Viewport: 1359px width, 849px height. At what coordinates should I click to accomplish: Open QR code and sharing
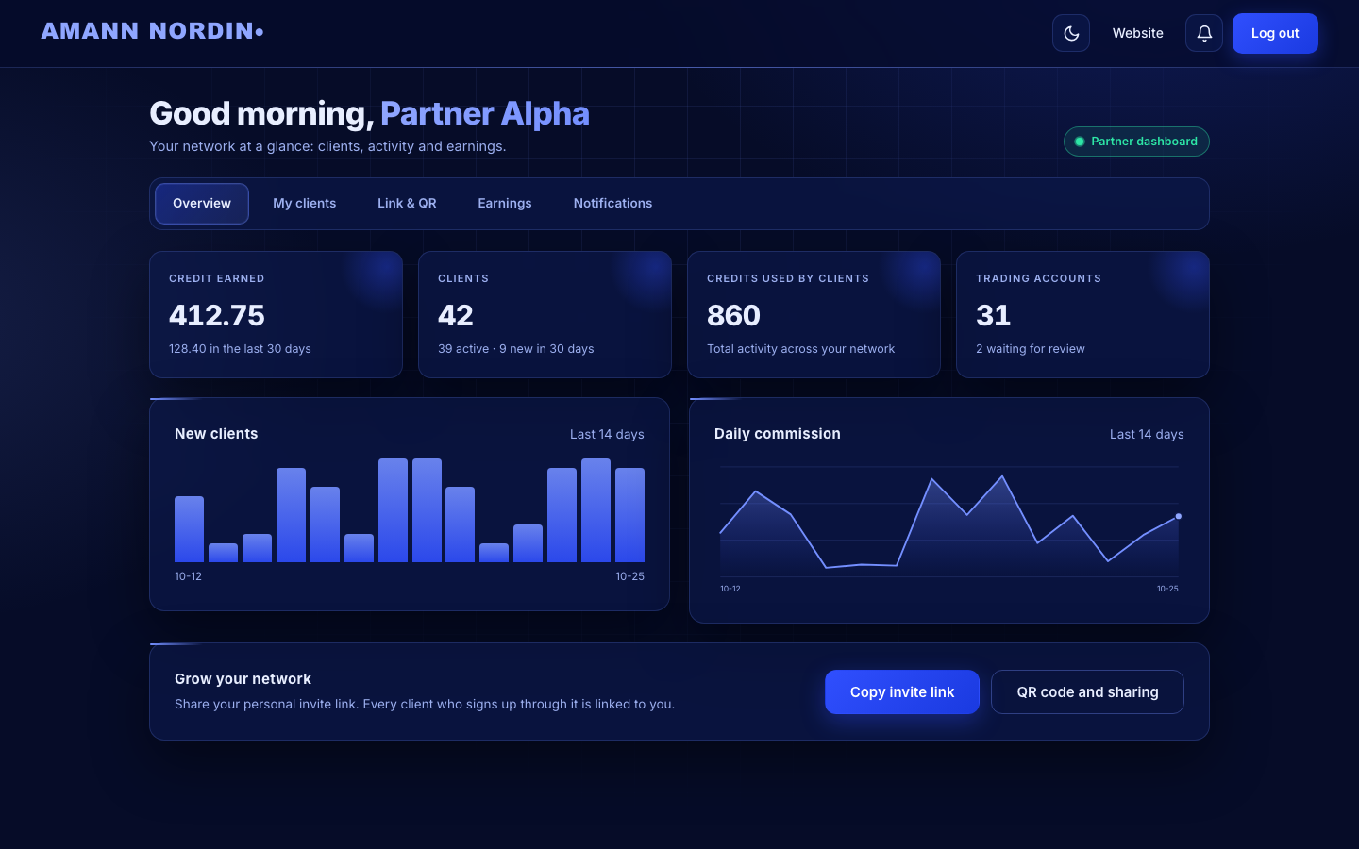pyautogui.click(x=1087, y=692)
